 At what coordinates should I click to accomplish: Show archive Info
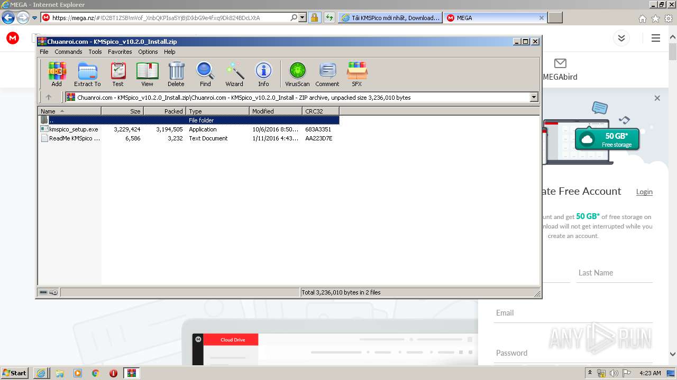[x=263, y=74]
